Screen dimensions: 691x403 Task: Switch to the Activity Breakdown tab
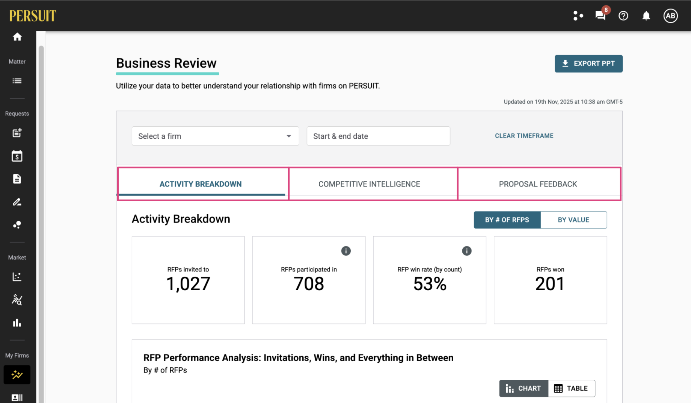coord(201,184)
